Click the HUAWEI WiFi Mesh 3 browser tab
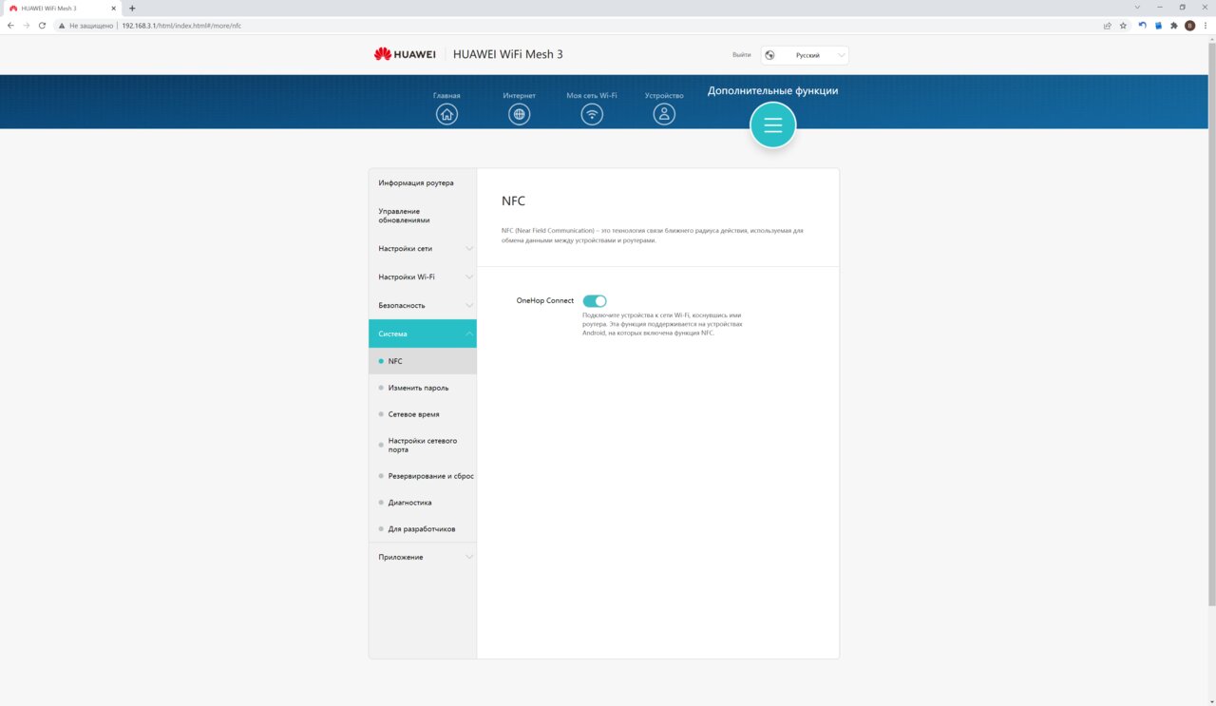 [x=65, y=9]
